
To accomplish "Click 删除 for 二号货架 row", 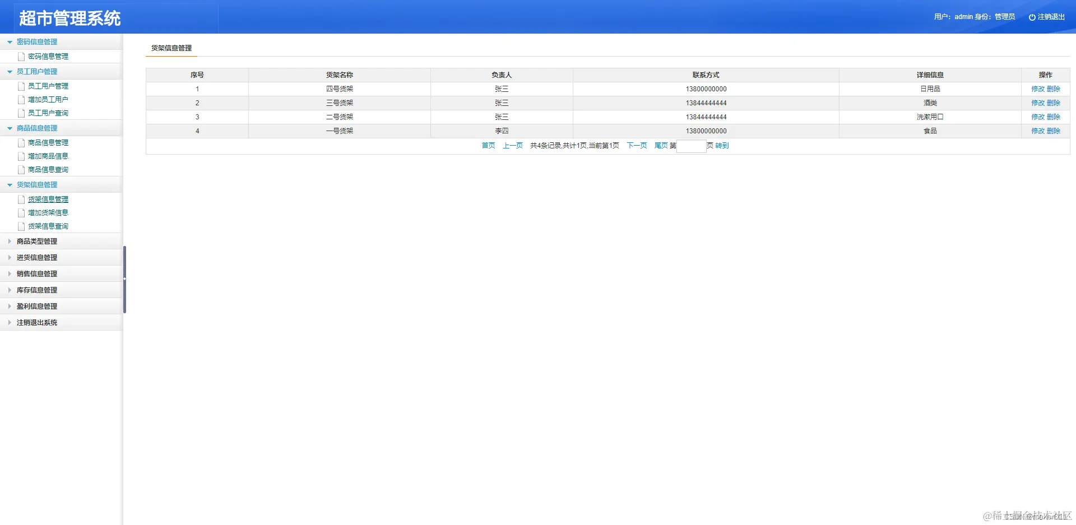I will point(1054,117).
